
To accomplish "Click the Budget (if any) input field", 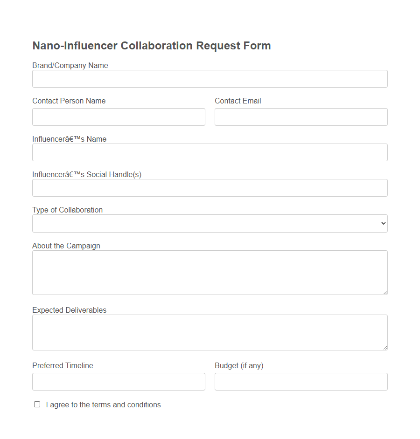I will tap(301, 381).
